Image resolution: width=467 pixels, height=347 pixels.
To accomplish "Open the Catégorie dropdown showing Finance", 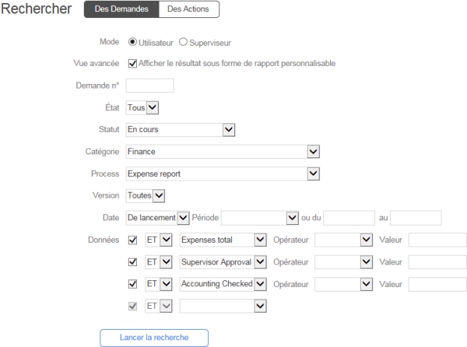I will pos(223,152).
